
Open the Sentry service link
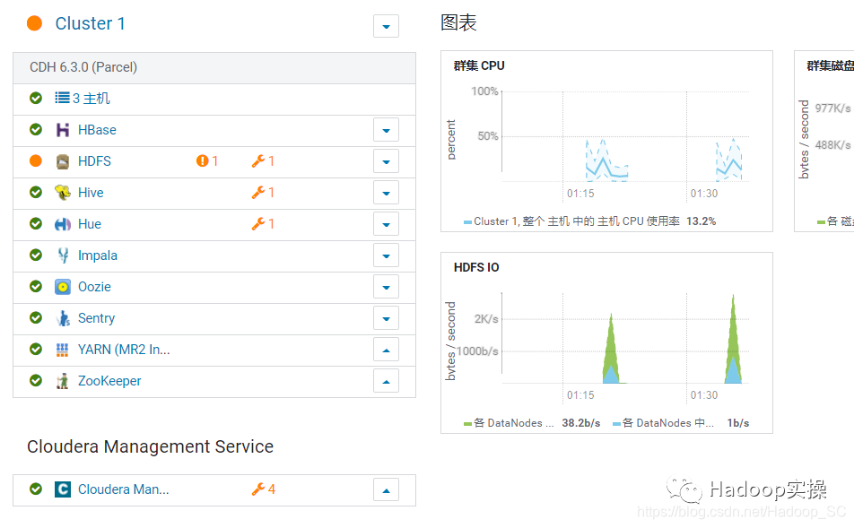tap(96, 318)
